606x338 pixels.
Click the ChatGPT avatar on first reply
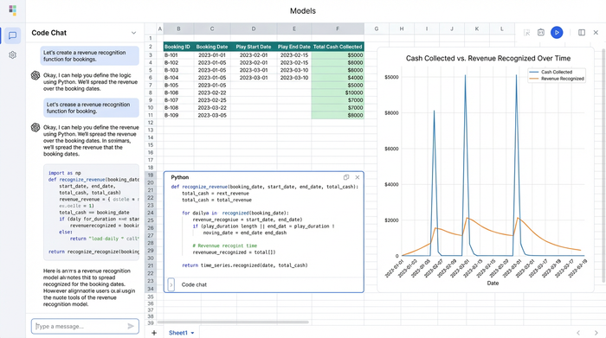[x=35, y=75]
